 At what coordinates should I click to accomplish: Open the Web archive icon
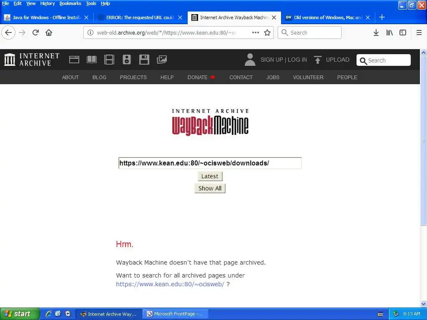[x=74, y=60]
